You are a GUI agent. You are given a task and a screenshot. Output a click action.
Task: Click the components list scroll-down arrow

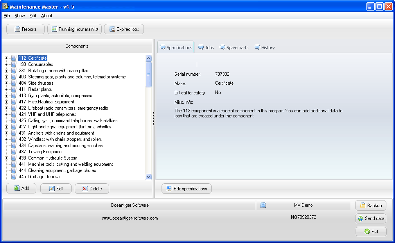pos(148,177)
